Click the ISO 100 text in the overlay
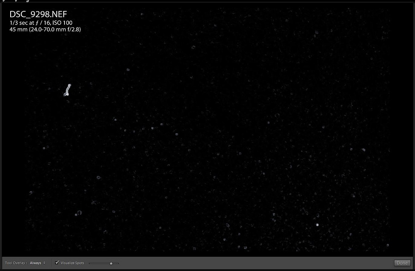 (63, 23)
